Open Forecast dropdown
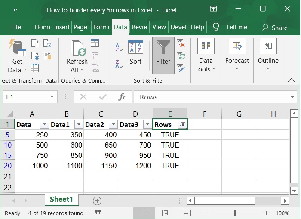Viewport: 301px width, 219px height. (237, 55)
